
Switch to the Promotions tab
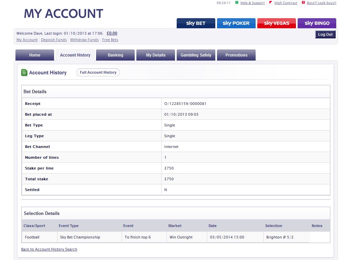tap(236, 55)
